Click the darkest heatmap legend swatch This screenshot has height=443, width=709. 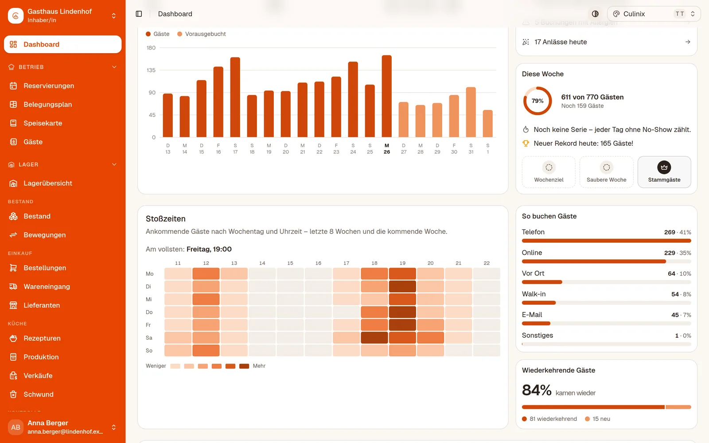pos(244,366)
